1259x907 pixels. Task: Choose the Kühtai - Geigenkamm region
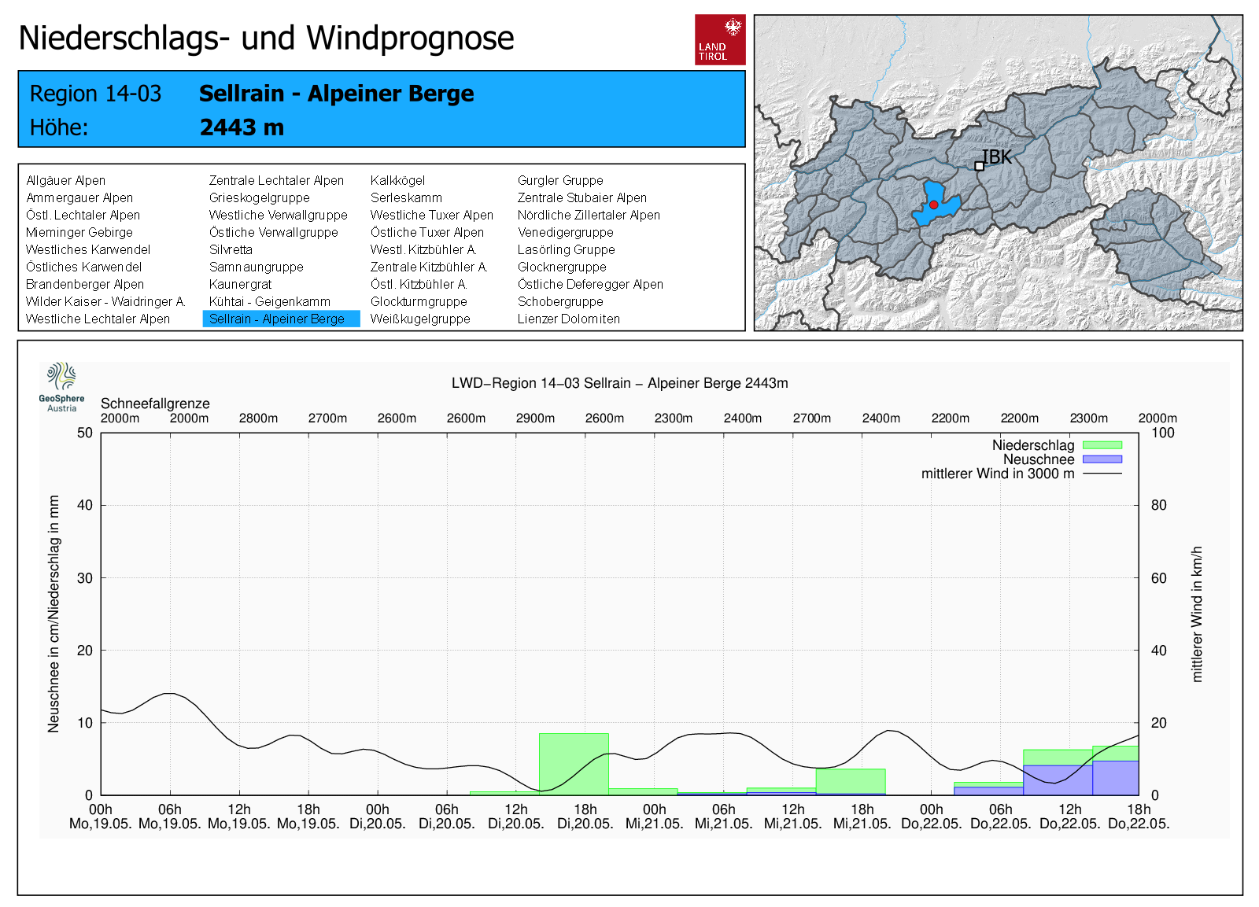[x=269, y=302]
